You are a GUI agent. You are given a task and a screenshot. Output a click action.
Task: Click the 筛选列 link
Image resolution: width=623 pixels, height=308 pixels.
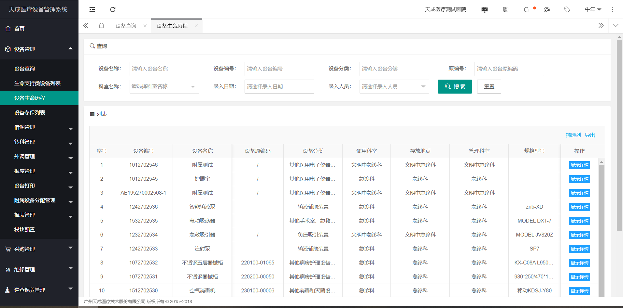[573, 135]
